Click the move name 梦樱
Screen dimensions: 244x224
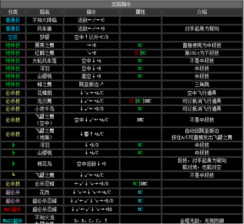tap(44, 37)
